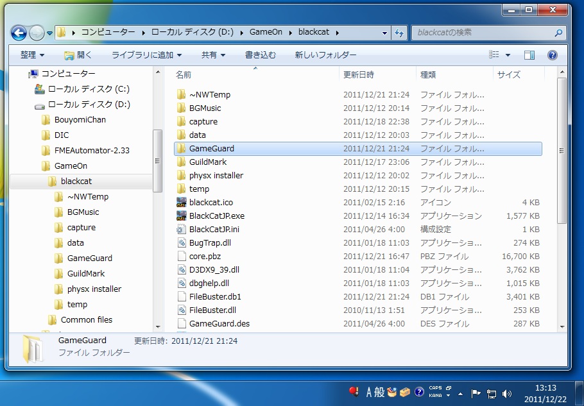The image size is (584, 406).
Task: Select GameOn folder in navigation tree
Action: pyautogui.click(x=71, y=166)
